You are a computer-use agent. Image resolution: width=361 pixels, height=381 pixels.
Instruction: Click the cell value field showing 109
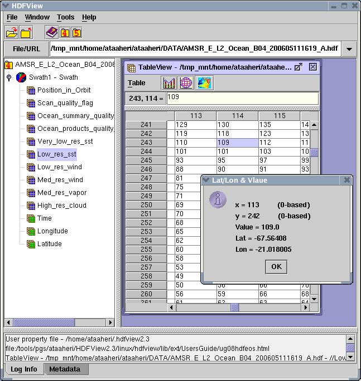pyautogui.click(x=242, y=98)
